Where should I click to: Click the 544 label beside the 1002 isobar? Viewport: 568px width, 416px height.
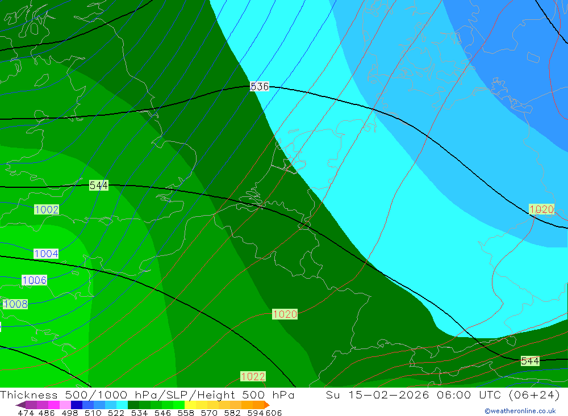98,186
